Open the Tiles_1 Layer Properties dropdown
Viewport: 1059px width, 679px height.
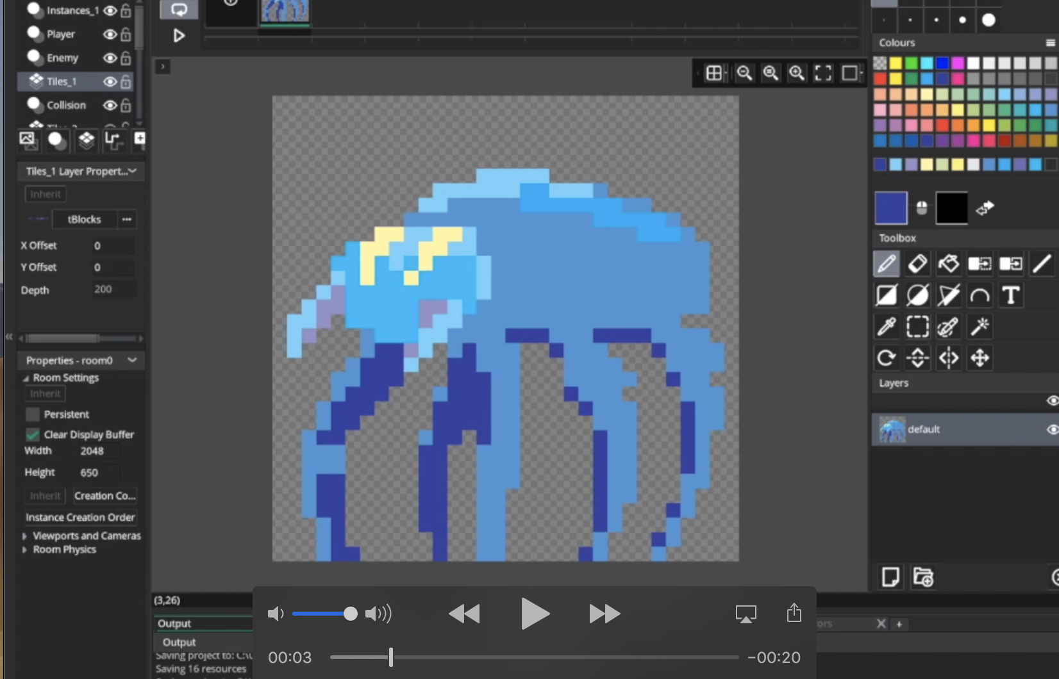[132, 171]
